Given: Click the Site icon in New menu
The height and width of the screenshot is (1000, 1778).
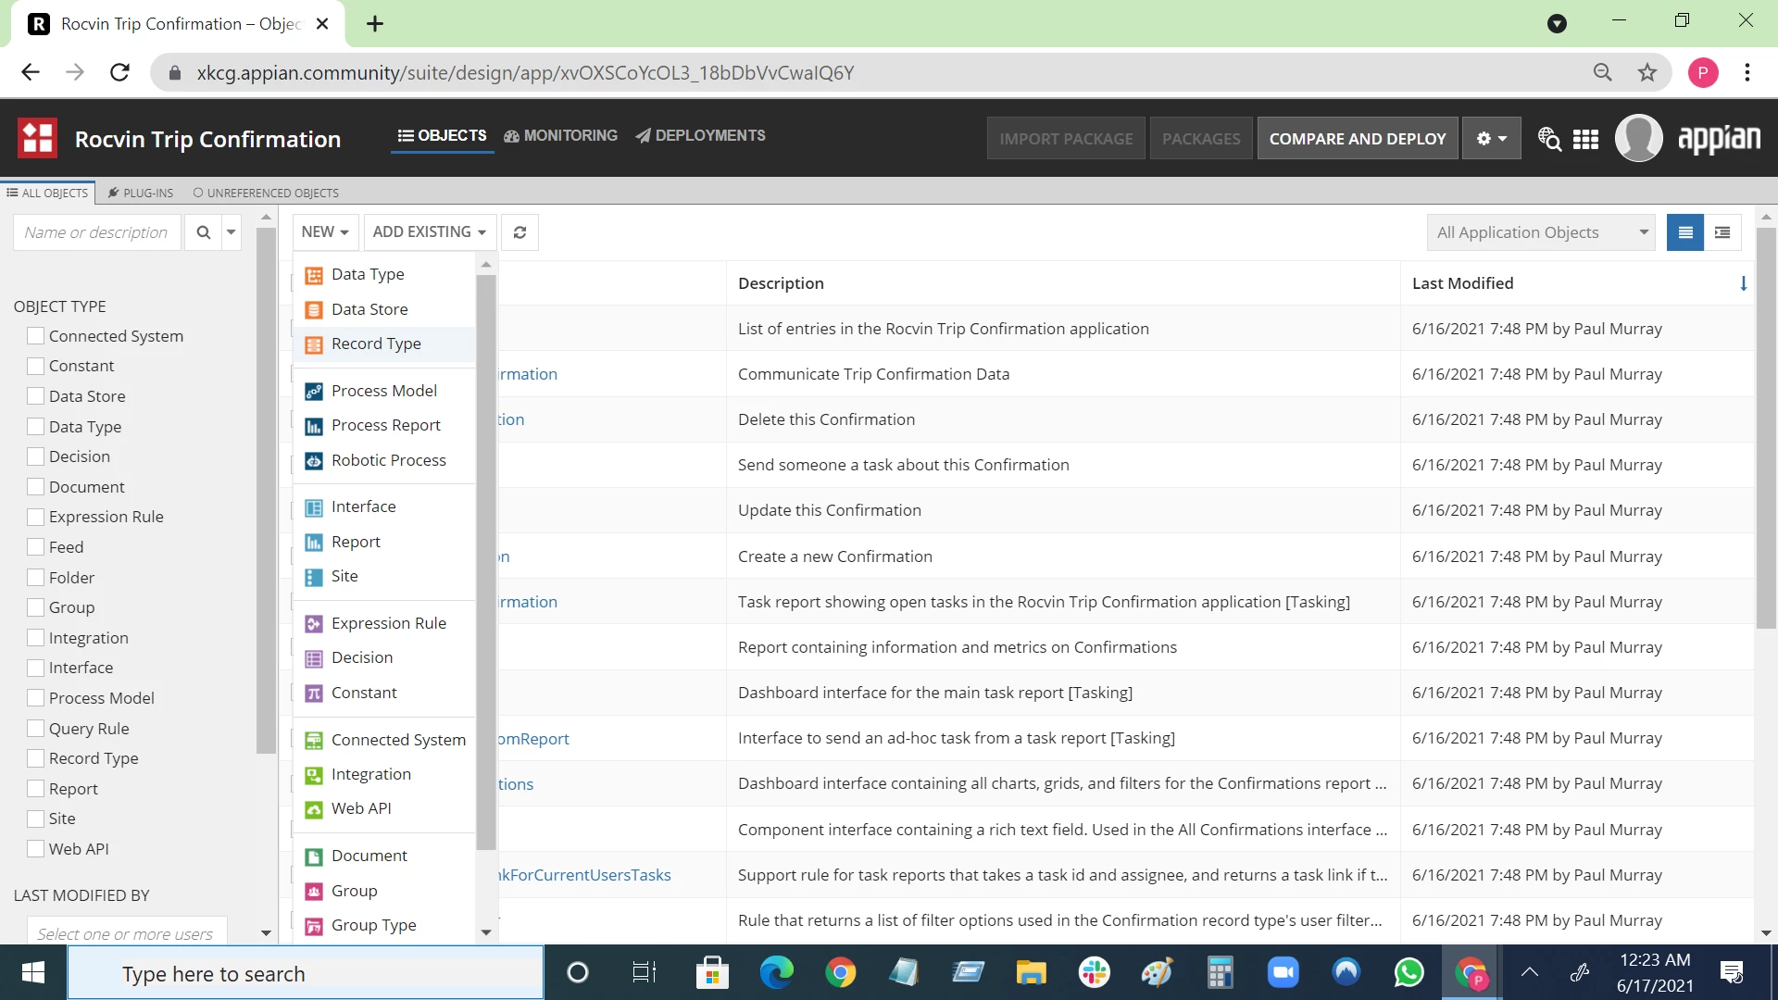Looking at the screenshot, I should 314,577.
